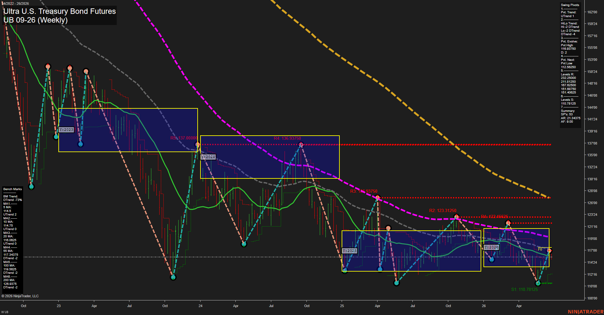Click the 55 MA value 117.34375
Viewport: 604px width, 315px height.
pos(10,255)
